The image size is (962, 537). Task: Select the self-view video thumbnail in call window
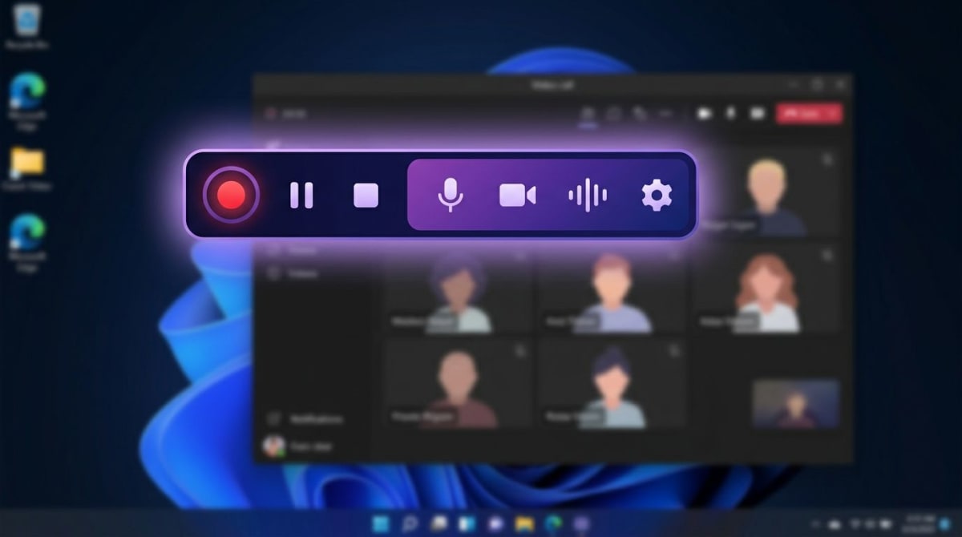pyautogui.click(x=796, y=404)
